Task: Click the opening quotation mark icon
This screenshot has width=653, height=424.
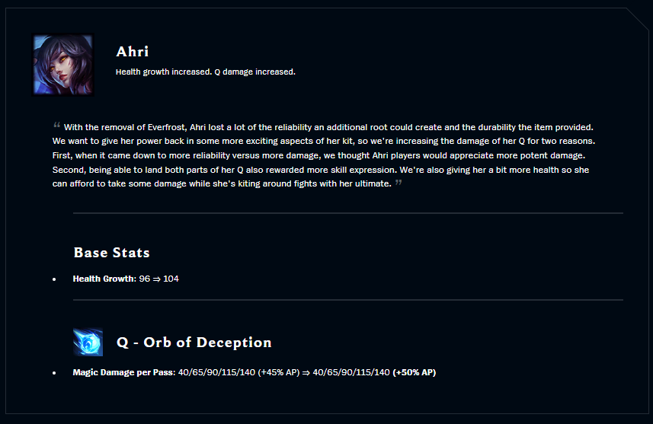Action: [x=56, y=125]
